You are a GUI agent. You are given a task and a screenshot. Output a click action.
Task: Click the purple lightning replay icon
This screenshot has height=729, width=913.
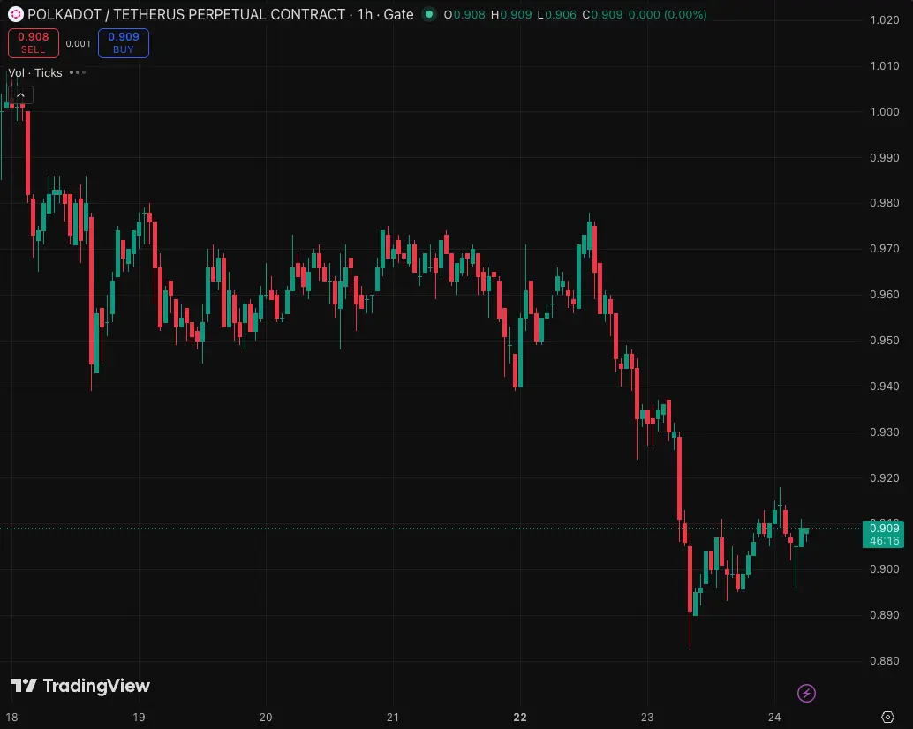point(806,693)
